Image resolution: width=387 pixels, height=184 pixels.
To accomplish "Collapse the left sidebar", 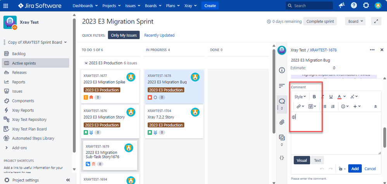I will 68,180.
